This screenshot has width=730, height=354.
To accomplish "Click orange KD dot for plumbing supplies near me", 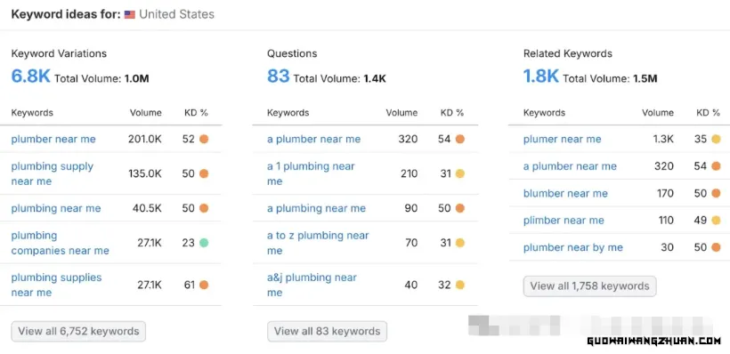I will [x=204, y=285].
